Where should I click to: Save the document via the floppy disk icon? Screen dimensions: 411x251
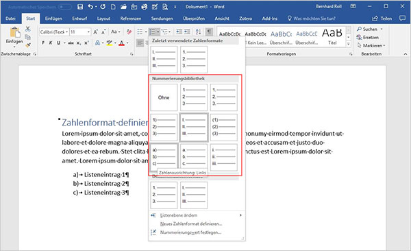tap(80, 7)
